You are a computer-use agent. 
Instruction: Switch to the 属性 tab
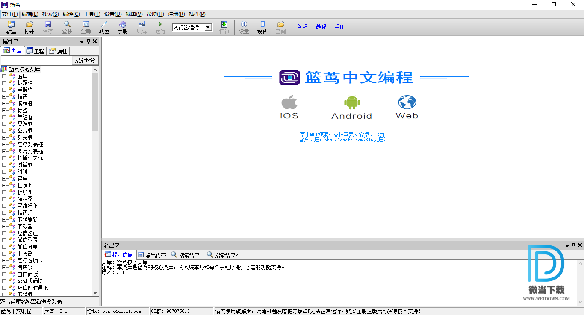coord(58,51)
